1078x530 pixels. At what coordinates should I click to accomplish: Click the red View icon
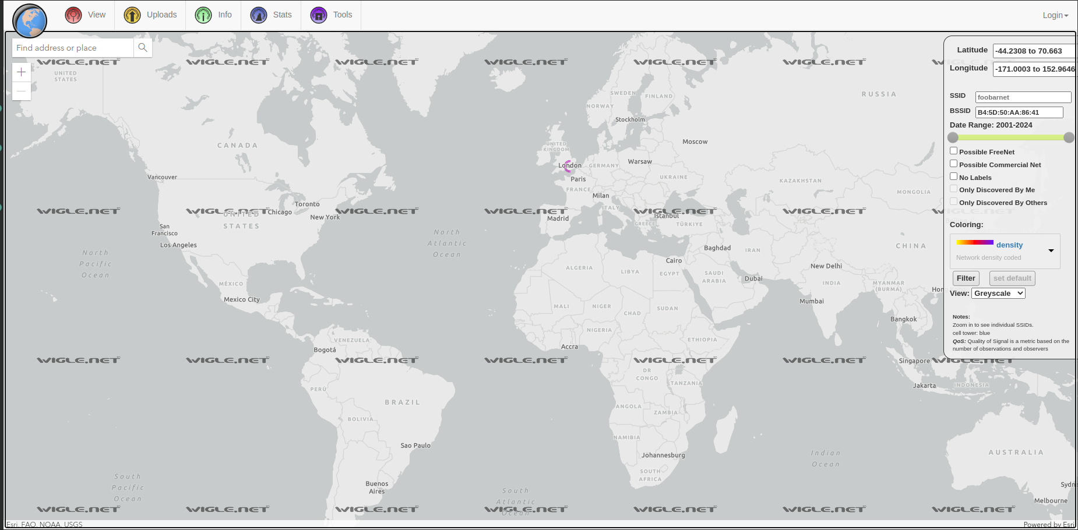73,15
